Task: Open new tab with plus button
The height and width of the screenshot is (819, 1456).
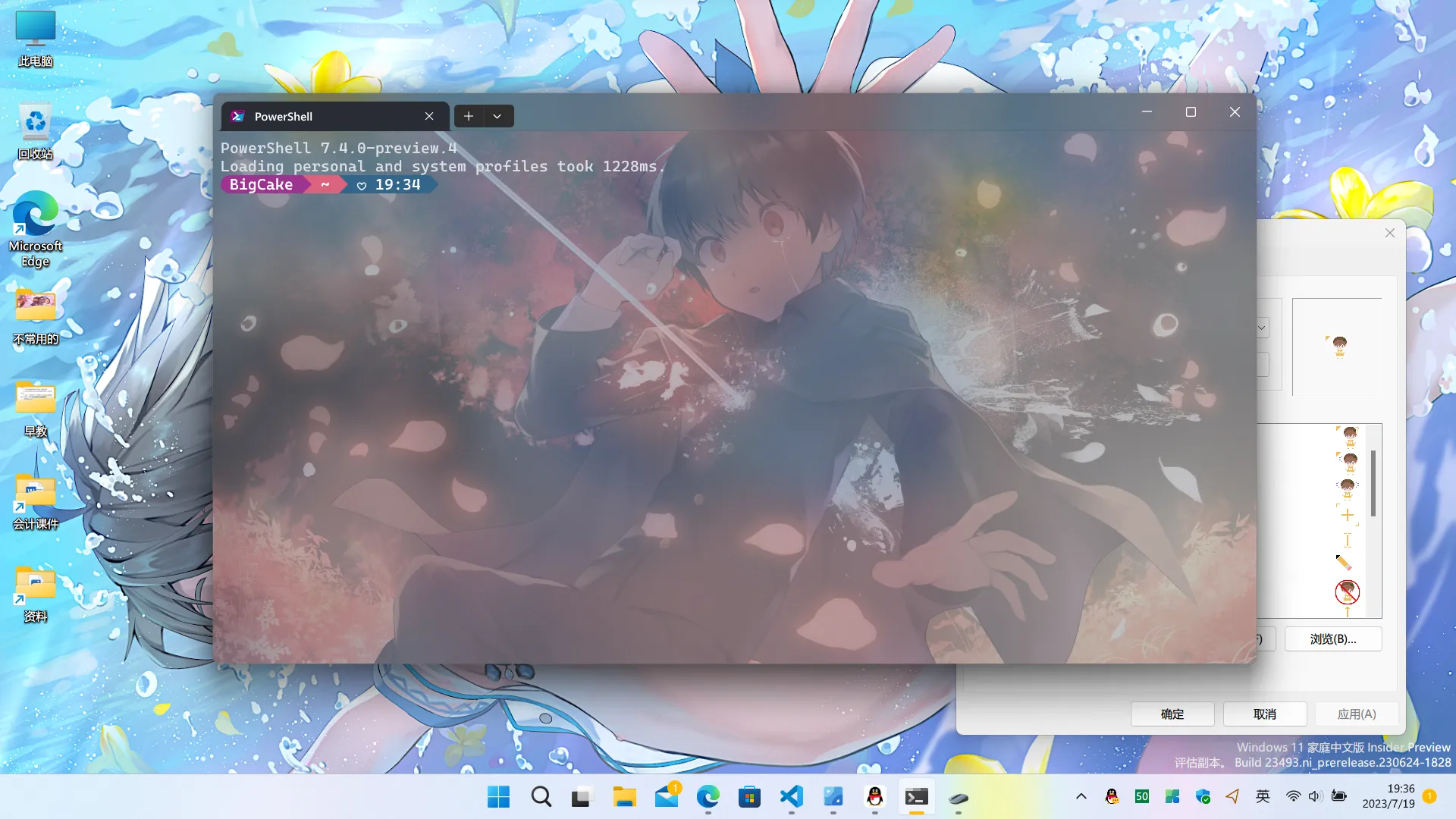Action: pos(469,116)
